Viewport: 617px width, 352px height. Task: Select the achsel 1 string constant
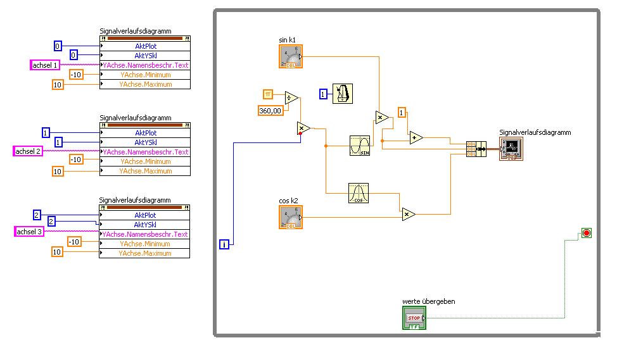(45, 65)
